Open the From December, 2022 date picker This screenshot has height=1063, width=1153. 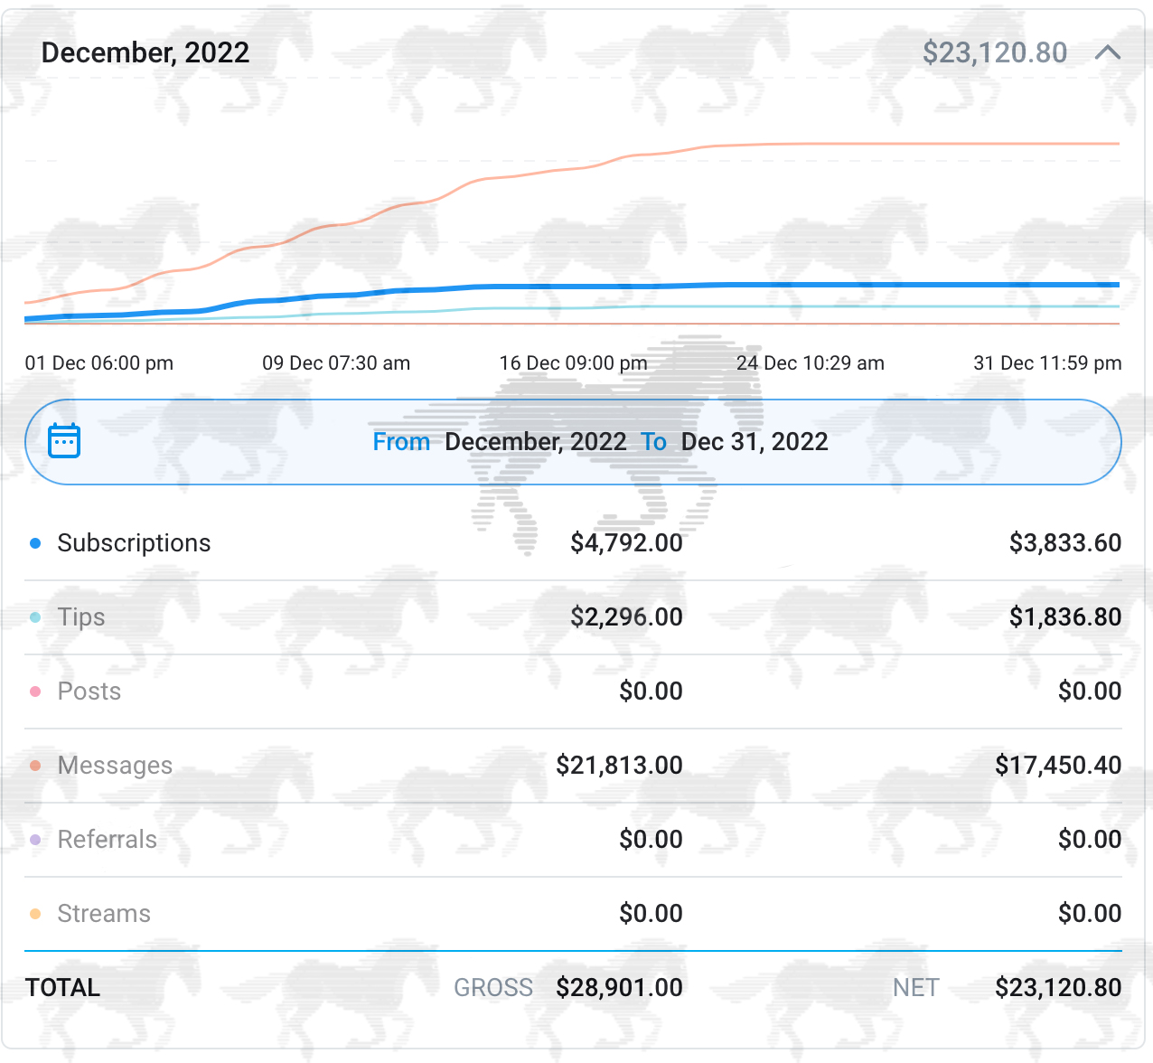tap(500, 442)
